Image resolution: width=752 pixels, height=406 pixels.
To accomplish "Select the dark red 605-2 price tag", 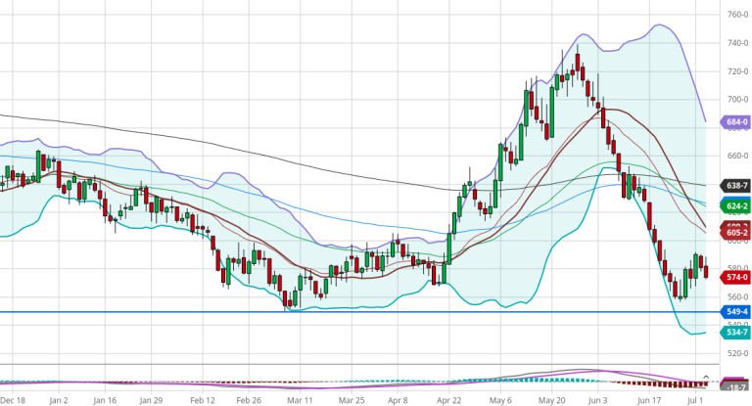I will coord(736,235).
